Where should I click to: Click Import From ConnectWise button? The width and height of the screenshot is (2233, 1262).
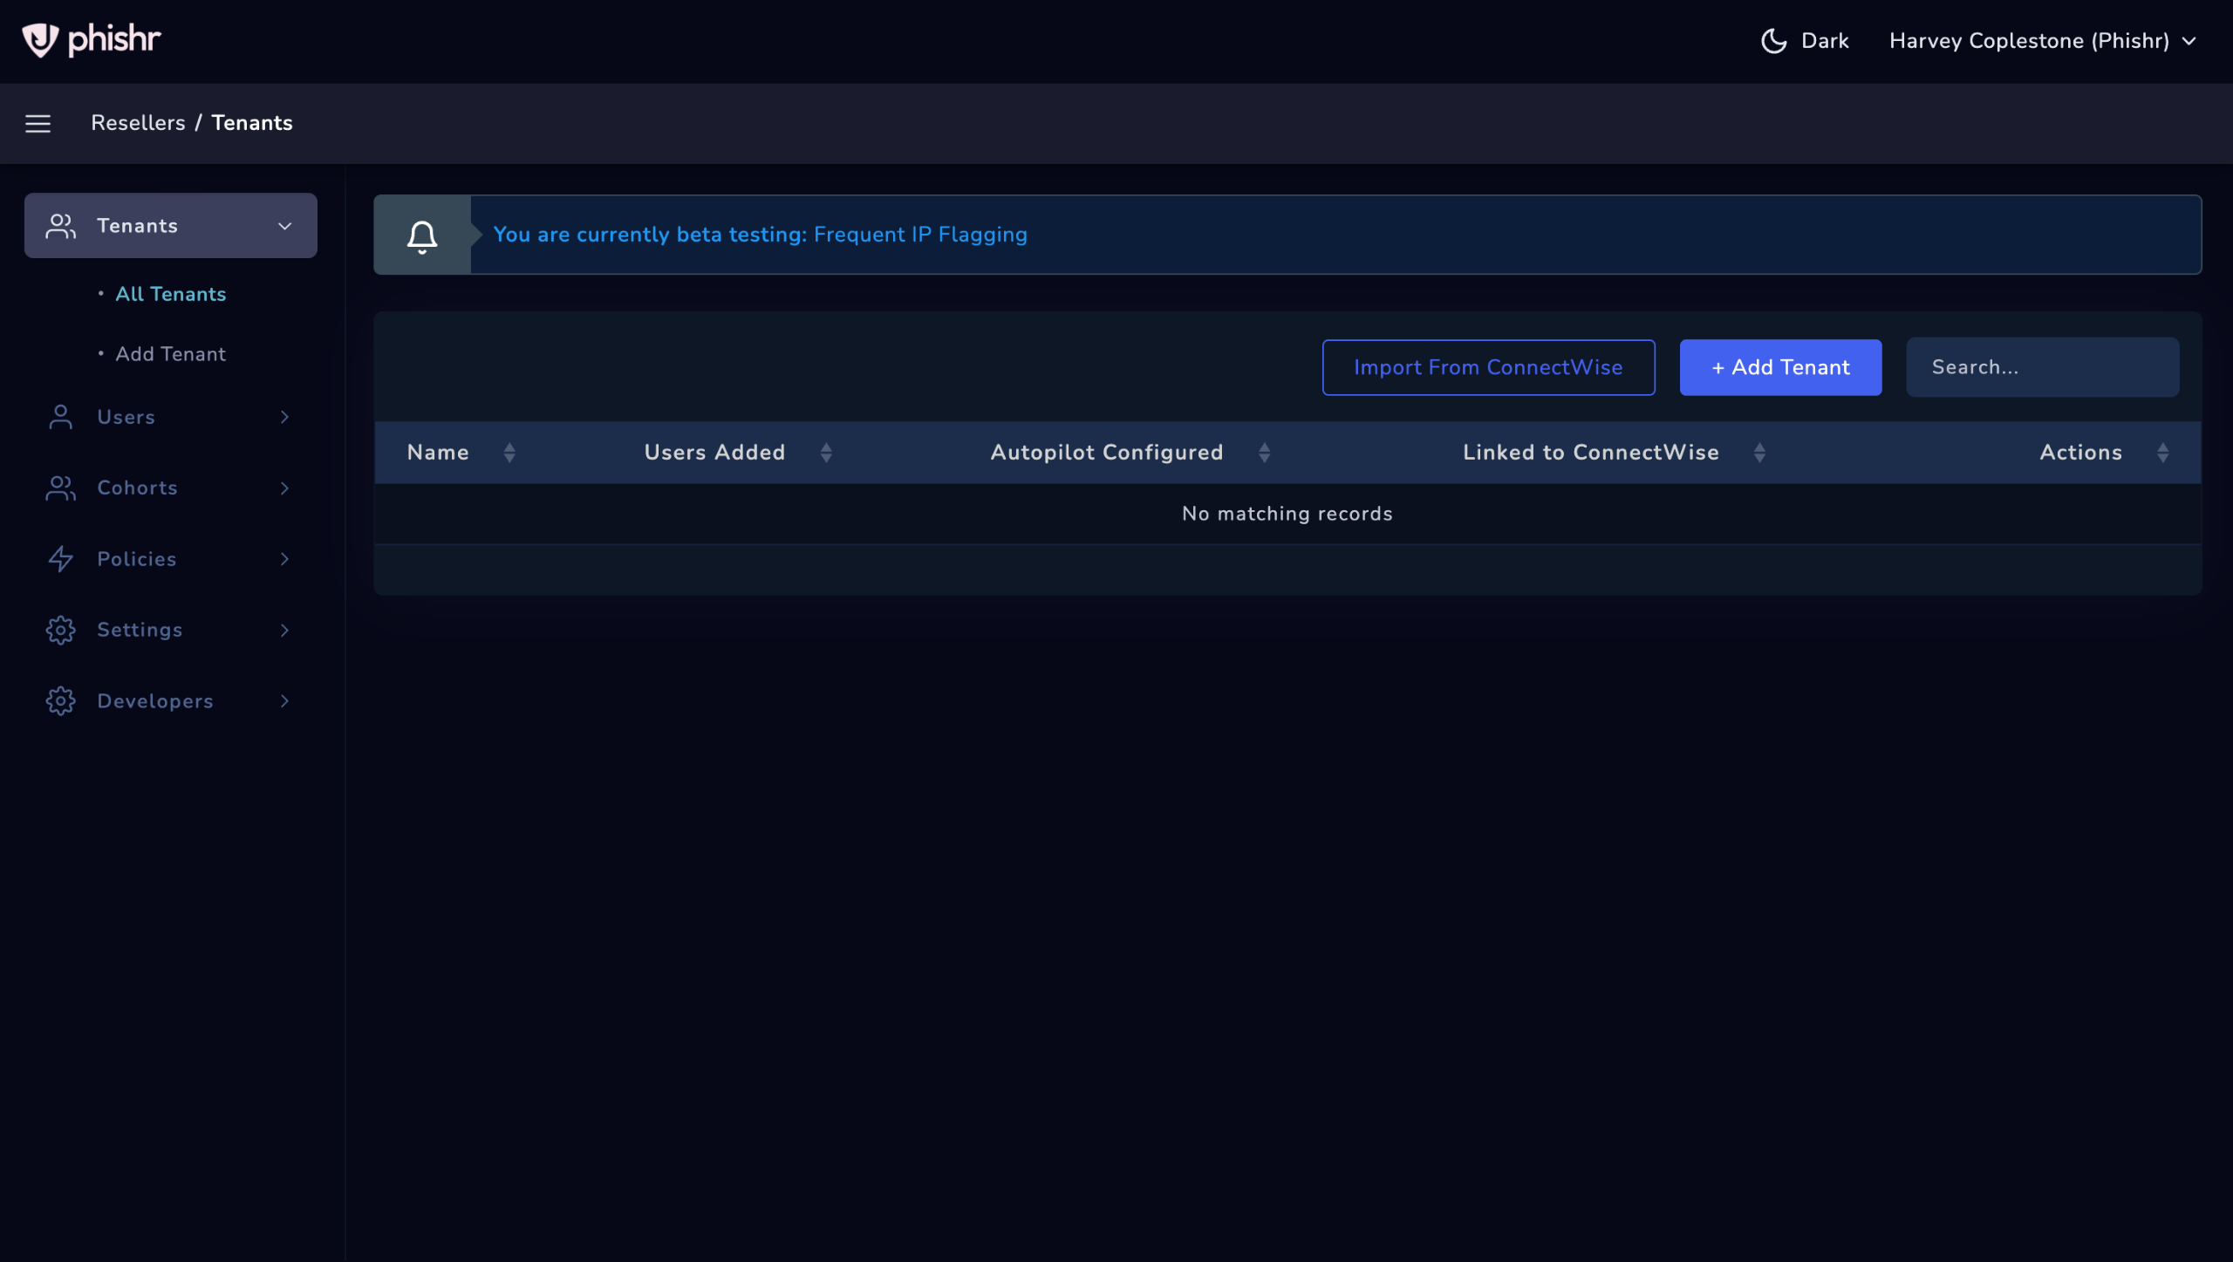(1488, 367)
